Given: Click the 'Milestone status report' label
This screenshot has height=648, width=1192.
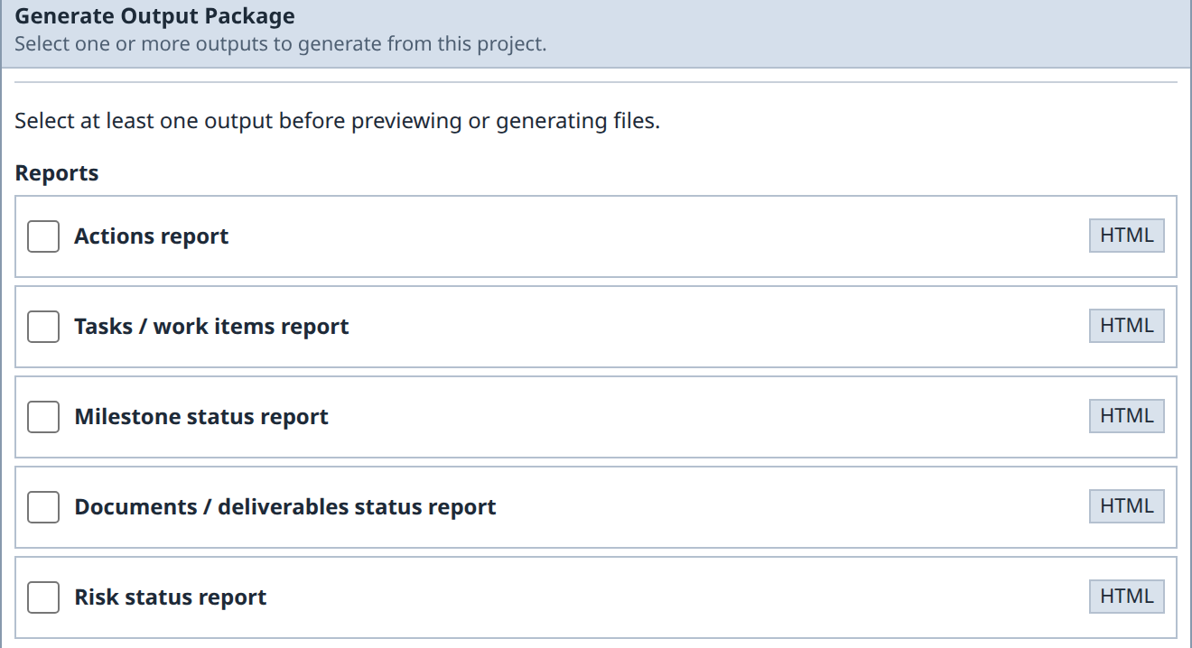Looking at the screenshot, I should tap(201, 417).
